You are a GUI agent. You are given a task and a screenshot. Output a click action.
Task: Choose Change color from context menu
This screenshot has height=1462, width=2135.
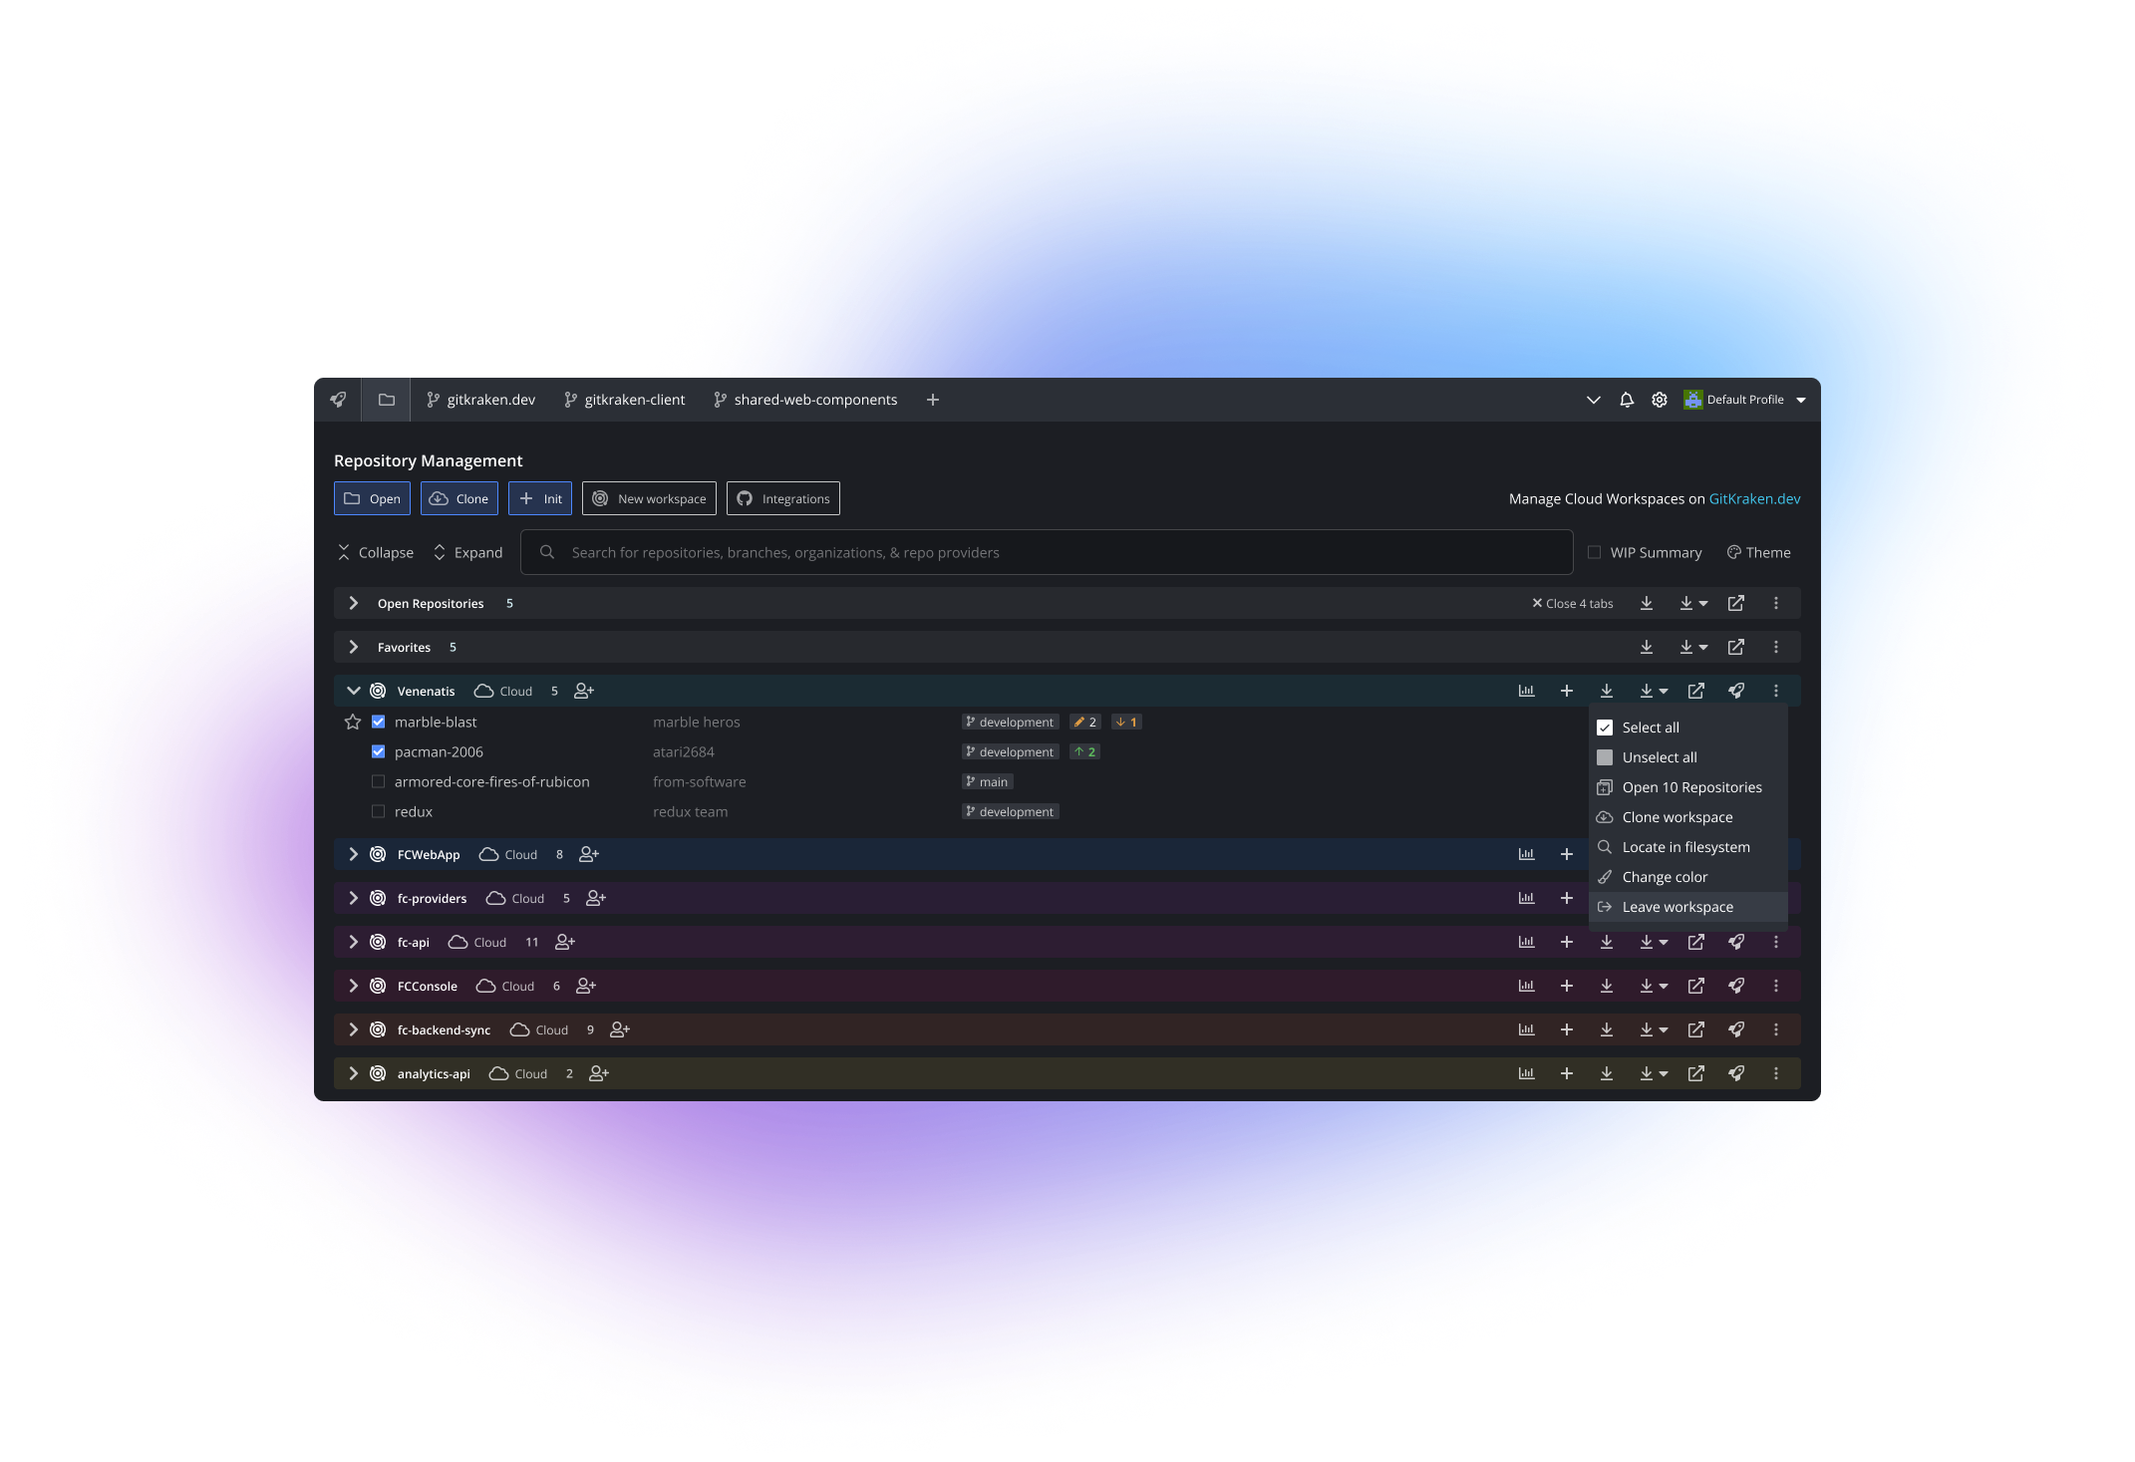point(1687,877)
